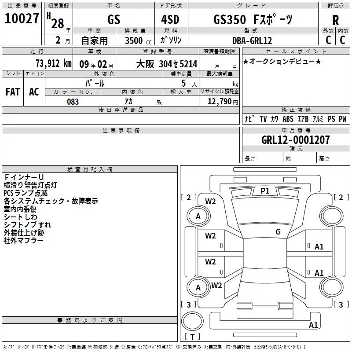Viewport: 352px width, 352px height.
Task: Click the star before オークションデビュー text
Action: [246, 61]
